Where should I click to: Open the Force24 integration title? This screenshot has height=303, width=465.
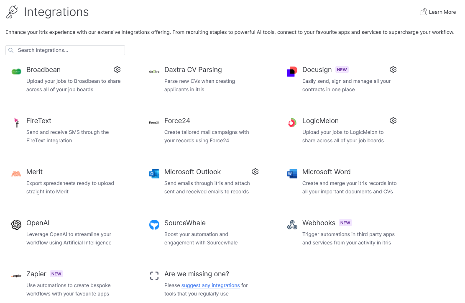click(x=177, y=121)
